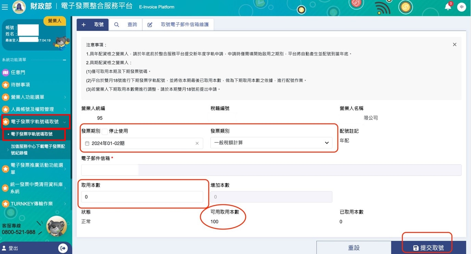Click the 重設 reset button
471x254 pixels.
[354, 247]
